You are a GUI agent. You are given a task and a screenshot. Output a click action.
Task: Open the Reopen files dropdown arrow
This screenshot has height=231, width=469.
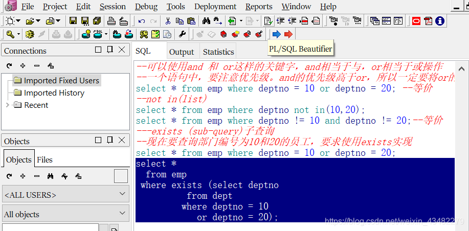(x=58, y=21)
